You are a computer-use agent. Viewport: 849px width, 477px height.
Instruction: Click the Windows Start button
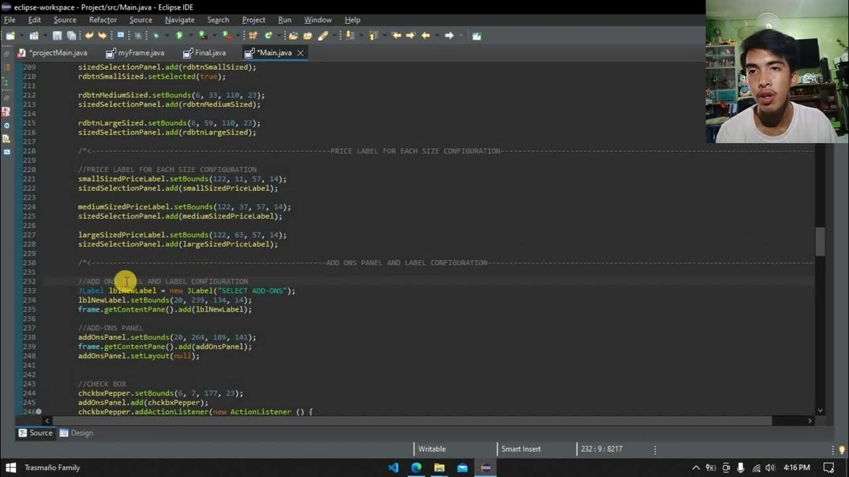point(11,468)
